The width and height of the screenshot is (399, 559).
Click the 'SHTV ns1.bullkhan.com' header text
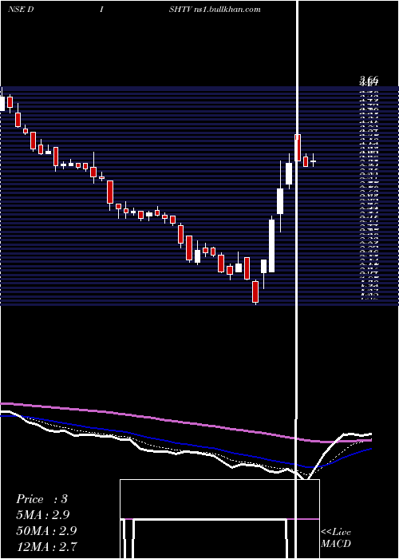tap(215, 10)
